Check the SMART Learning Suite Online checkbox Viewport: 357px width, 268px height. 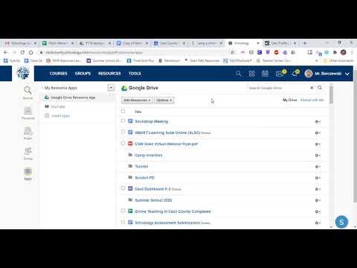pyautogui.click(x=123, y=132)
